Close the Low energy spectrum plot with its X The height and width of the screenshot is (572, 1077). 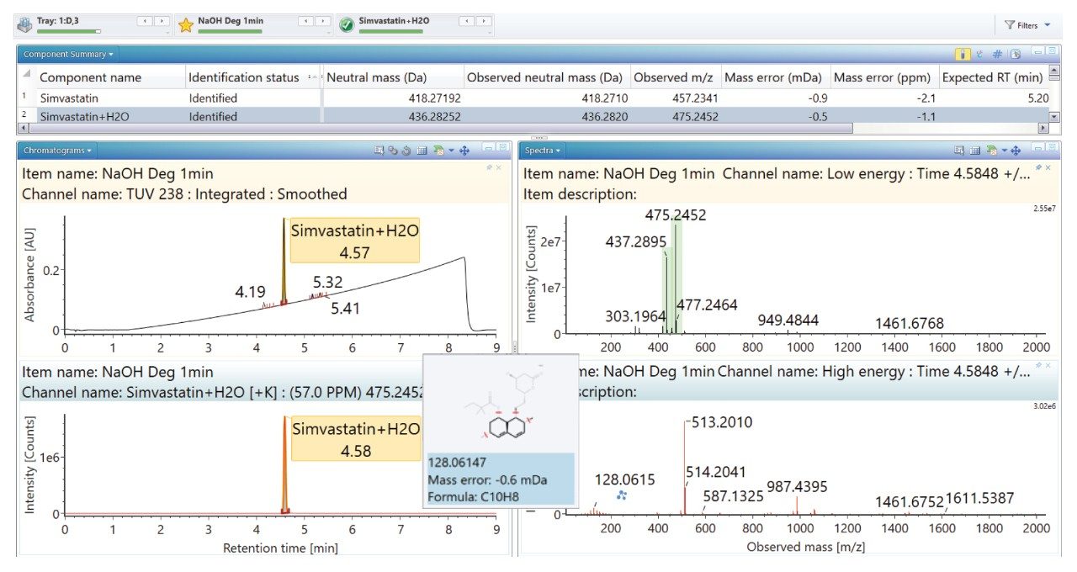[x=1048, y=167]
